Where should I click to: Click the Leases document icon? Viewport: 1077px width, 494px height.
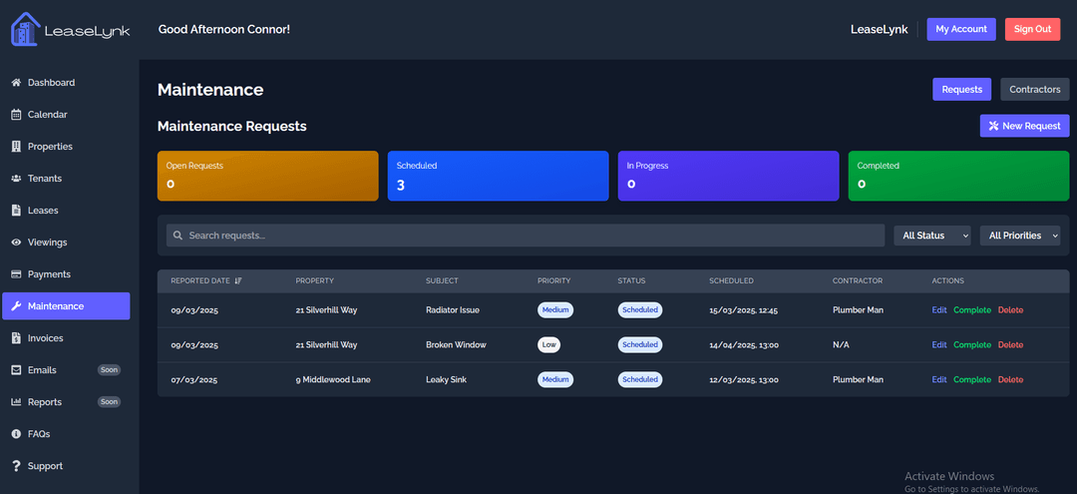17,211
